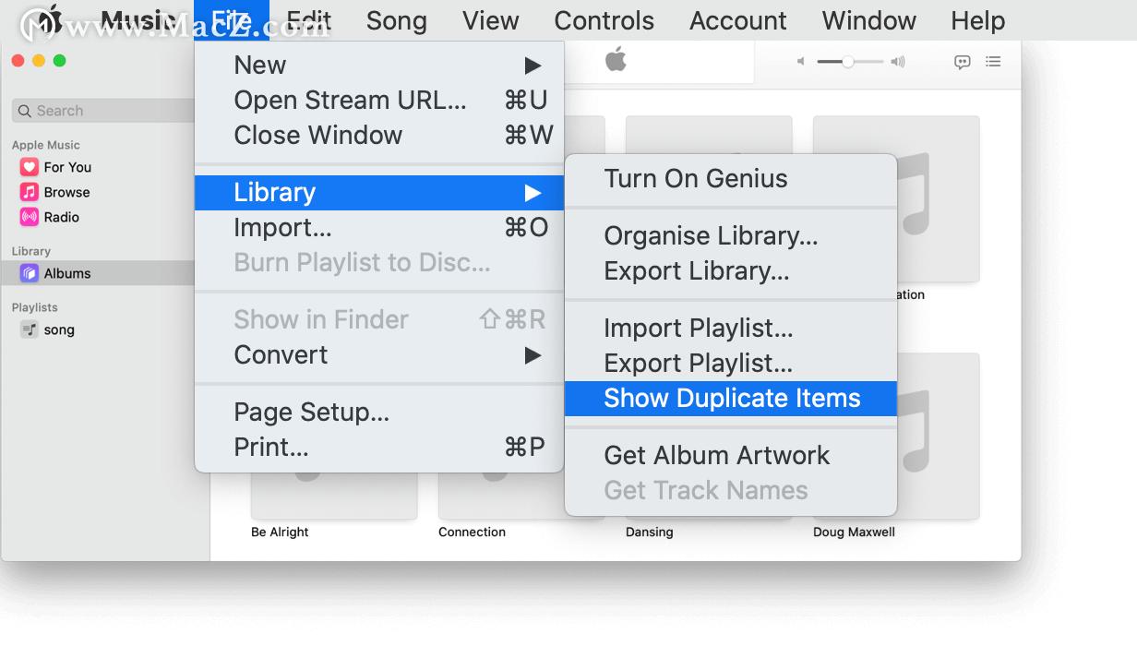The height and width of the screenshot is (646, 1137).
Task: Turn On Genius in Library submenu
Action: tap(696, 179)
